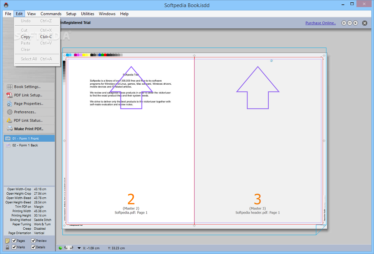Screen dimensions: 374x254
Task: Click the zoom out minus icon
Action: pos(350,23)
